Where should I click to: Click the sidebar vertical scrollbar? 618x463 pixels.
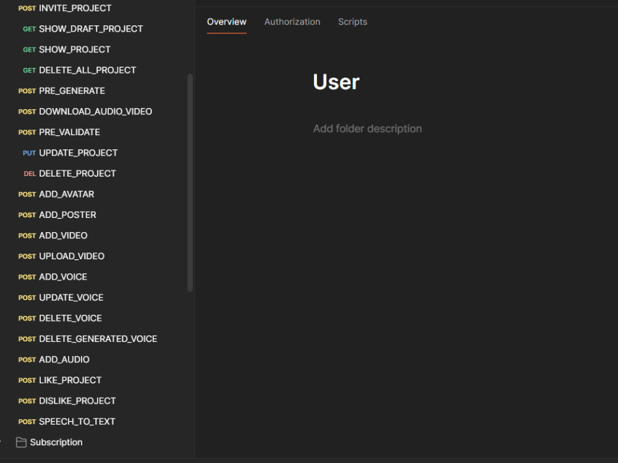click(190, 183)
